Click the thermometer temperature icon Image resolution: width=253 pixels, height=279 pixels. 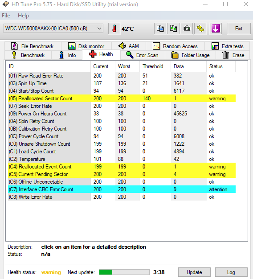pyautogui.click(x=114, y=29)
